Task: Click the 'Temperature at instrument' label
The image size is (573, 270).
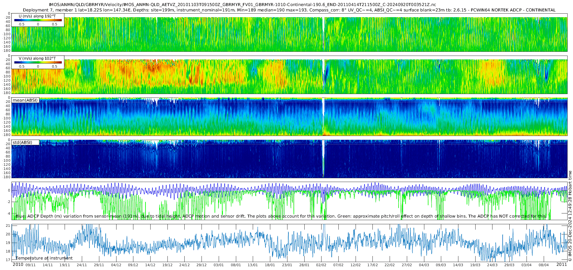Action: (44, 258)
